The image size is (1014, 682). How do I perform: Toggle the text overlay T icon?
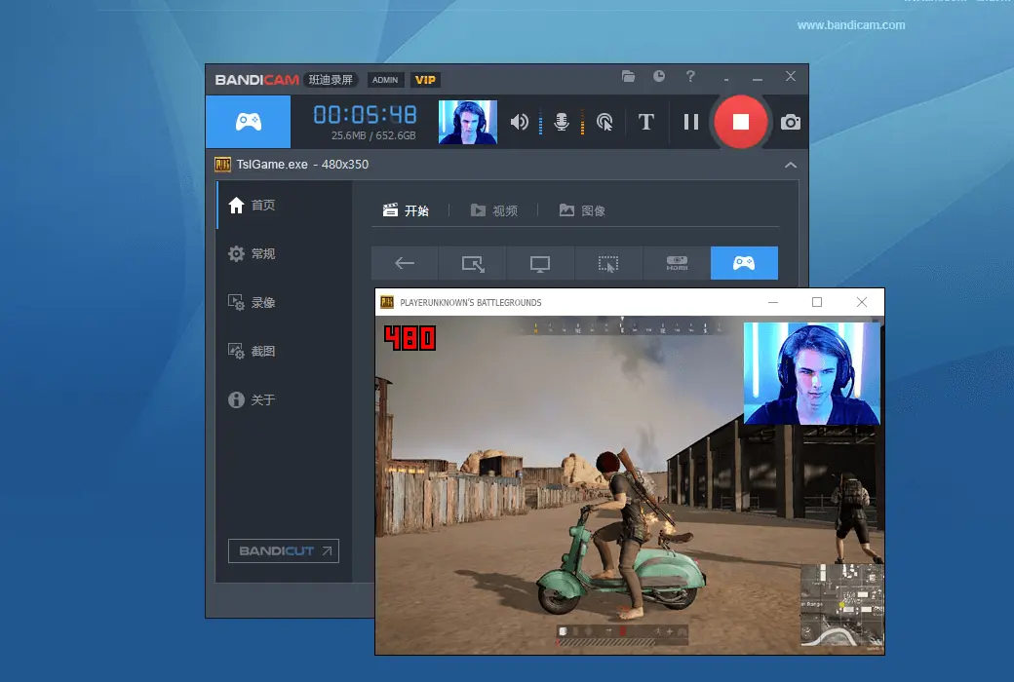pos(645,122)
